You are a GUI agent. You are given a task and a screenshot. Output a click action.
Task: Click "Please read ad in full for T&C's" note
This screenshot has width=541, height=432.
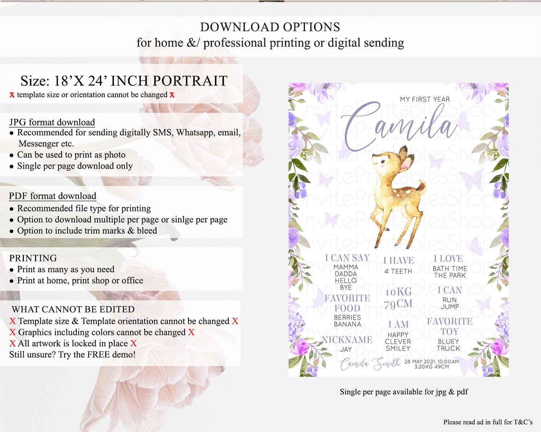pyautogui.click(x=488, y=422)
